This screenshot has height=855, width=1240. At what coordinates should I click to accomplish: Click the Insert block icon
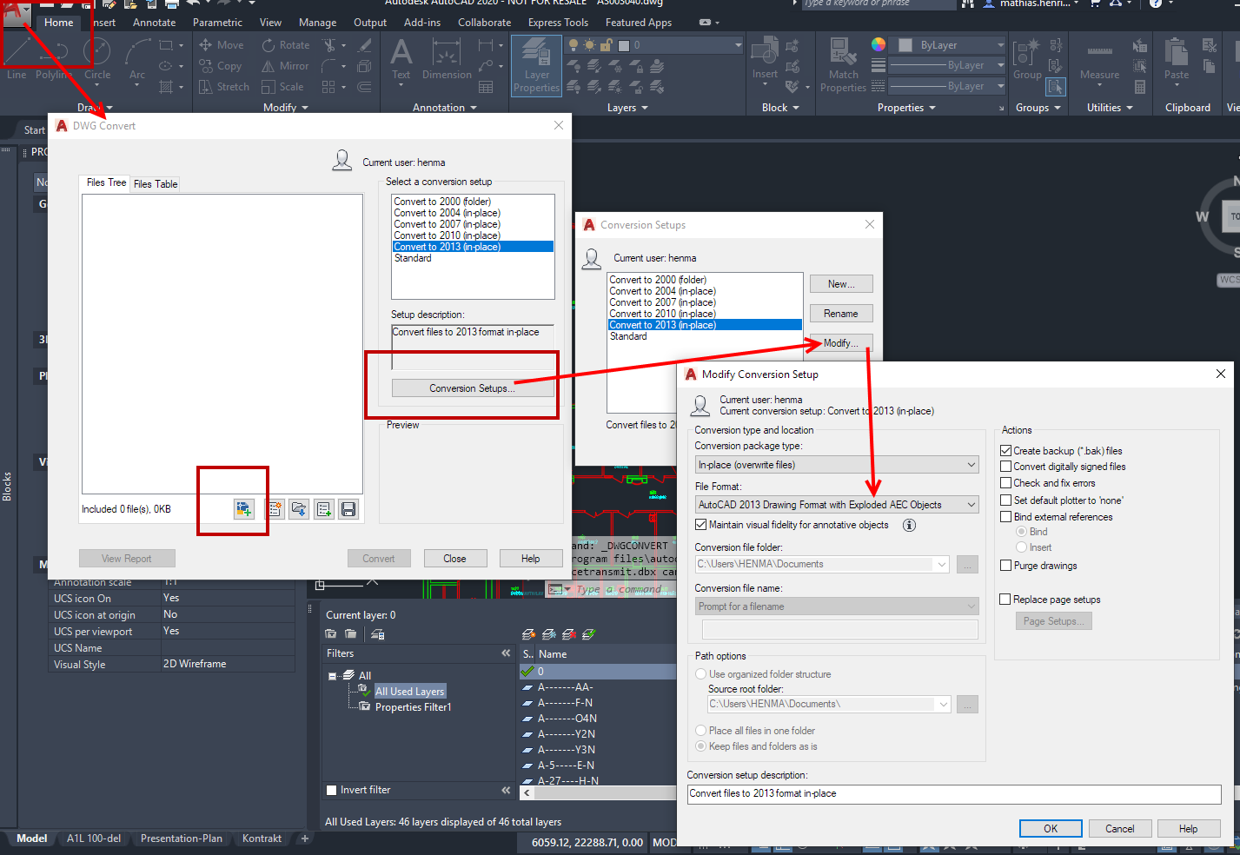pyautogui.click(x=765, y=59)
